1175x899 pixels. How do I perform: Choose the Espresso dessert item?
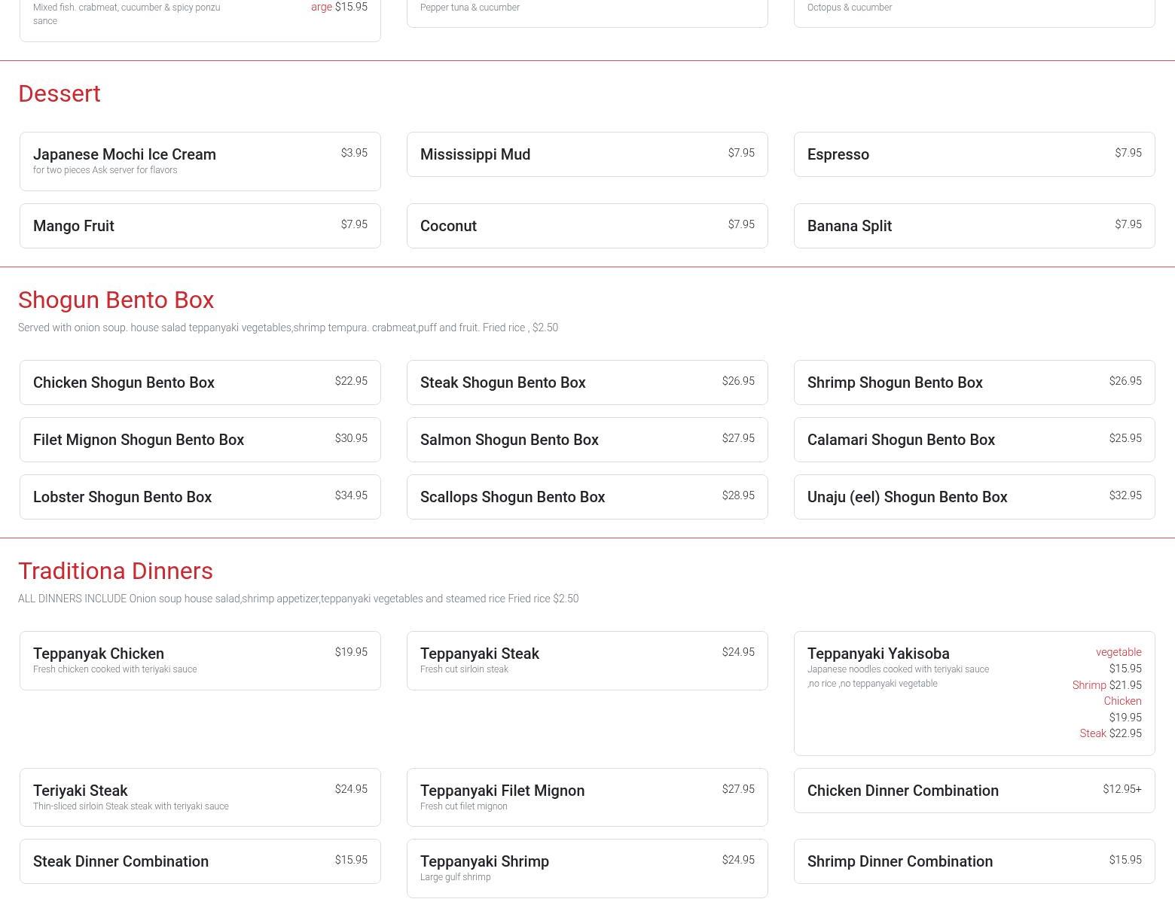[x=974, y=154]
